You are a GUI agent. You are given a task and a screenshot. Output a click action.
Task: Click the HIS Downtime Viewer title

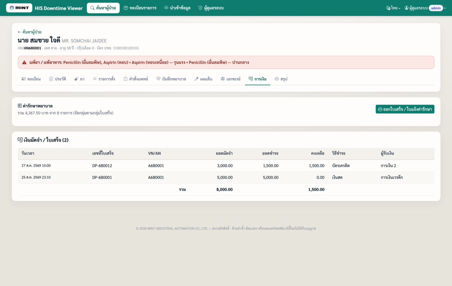pos(59,8)
